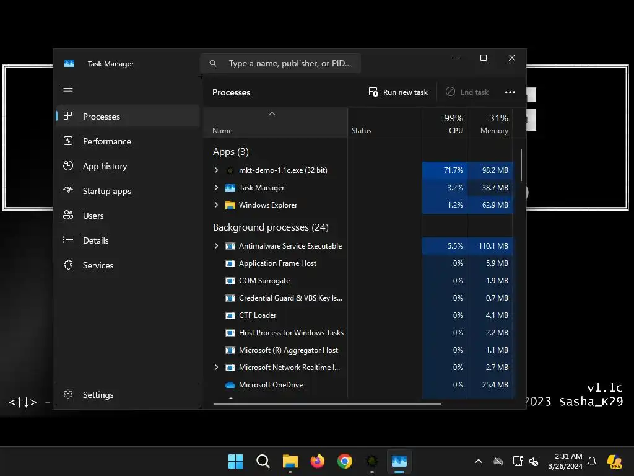Select Host Process for Windows Tasks
The image size is (634, 476).
click(358, 333)
